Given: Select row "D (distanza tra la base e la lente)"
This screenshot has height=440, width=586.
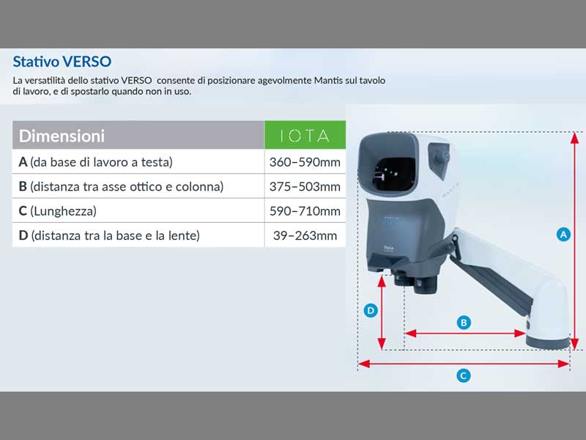Looking at the screenshot, I should 179,235.
